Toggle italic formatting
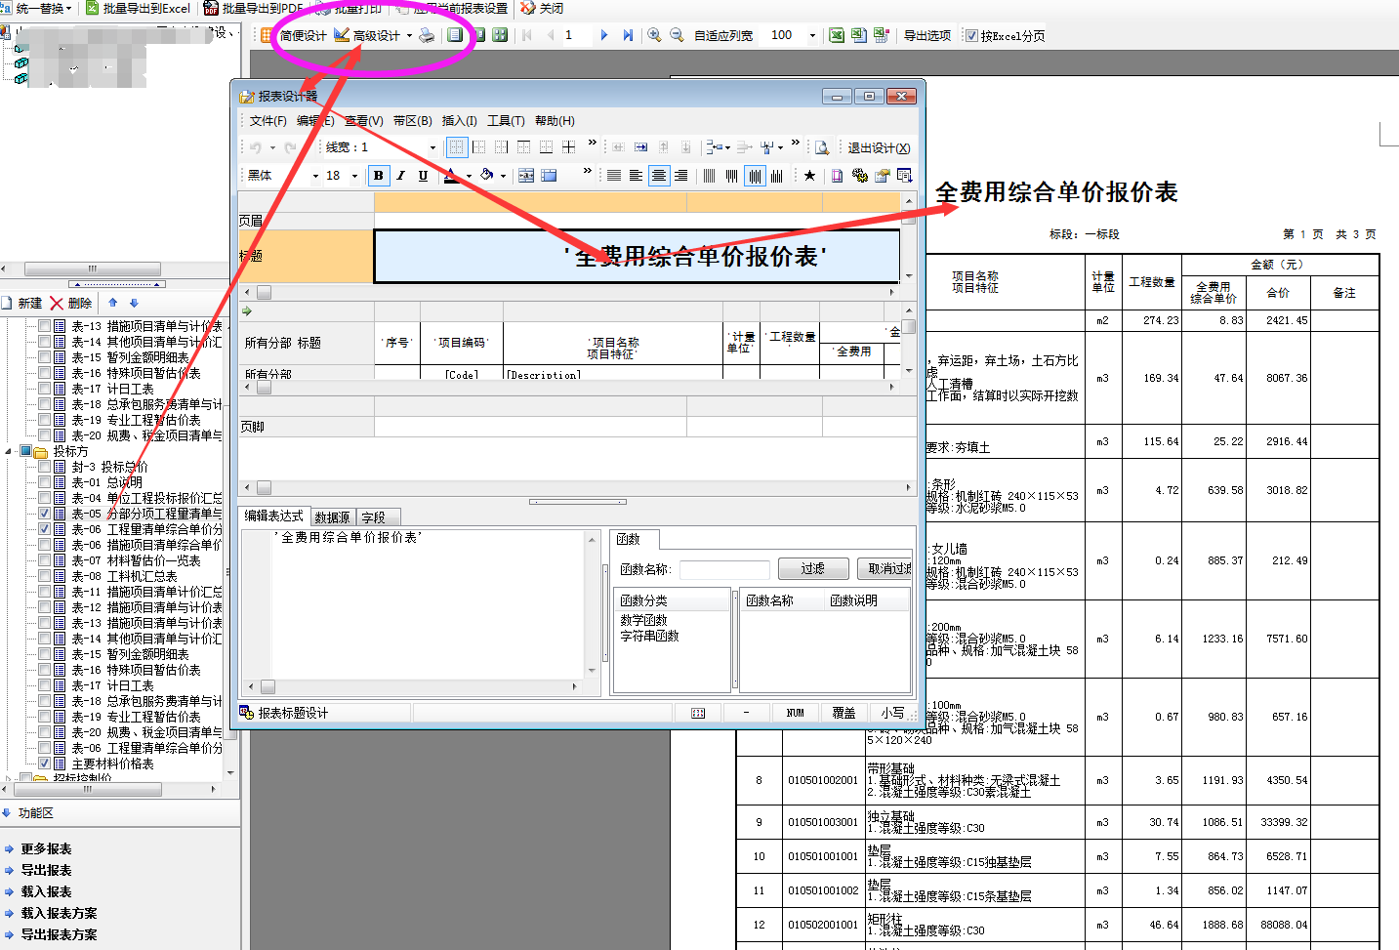This screenshot has width=1399, height=950. pyautogui.click(x=400, y=176)
